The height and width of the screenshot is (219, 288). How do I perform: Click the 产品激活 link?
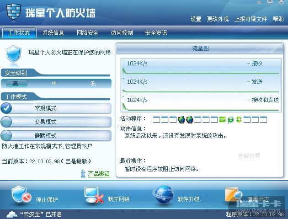(99, 174)
